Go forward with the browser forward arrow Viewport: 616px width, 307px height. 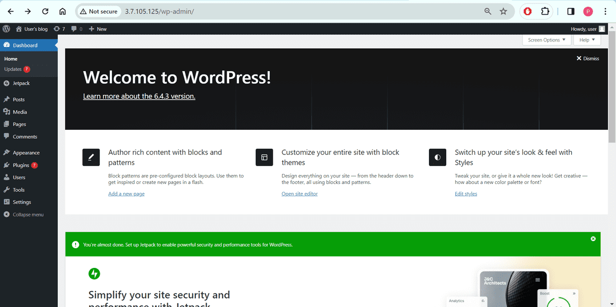(28, 11)
